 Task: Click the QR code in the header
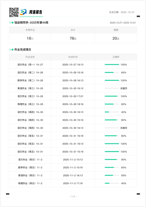click(14, 12)
